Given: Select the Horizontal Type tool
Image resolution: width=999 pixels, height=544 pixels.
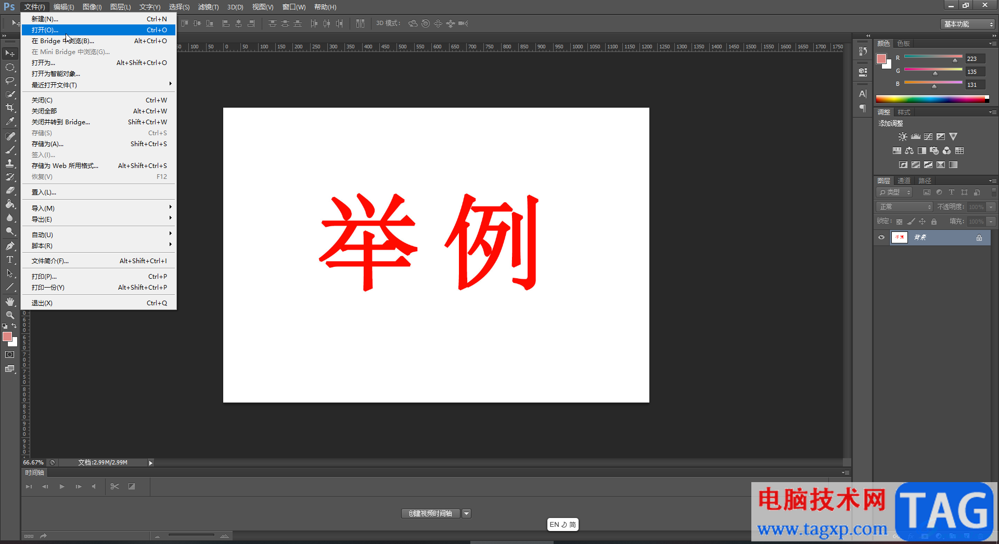Looking at the screenshot, I should coord(10,260).
